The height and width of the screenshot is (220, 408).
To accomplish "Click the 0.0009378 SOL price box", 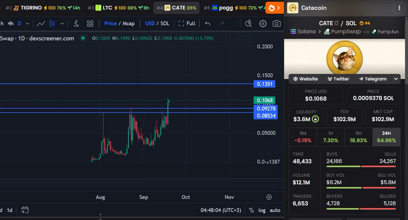I will [x=373, y=95].
